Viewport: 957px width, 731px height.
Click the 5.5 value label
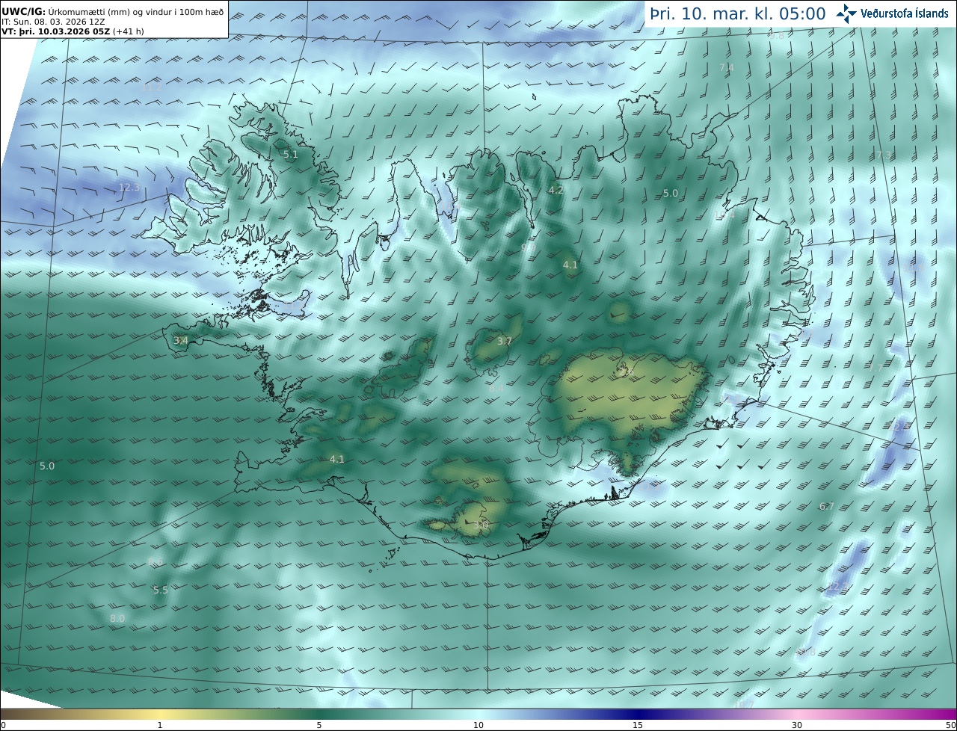tap(160, 590)
